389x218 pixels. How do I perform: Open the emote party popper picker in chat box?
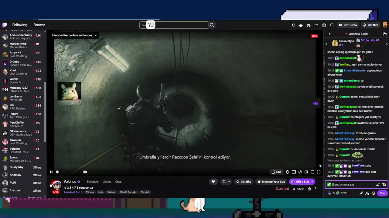[378, 185]
